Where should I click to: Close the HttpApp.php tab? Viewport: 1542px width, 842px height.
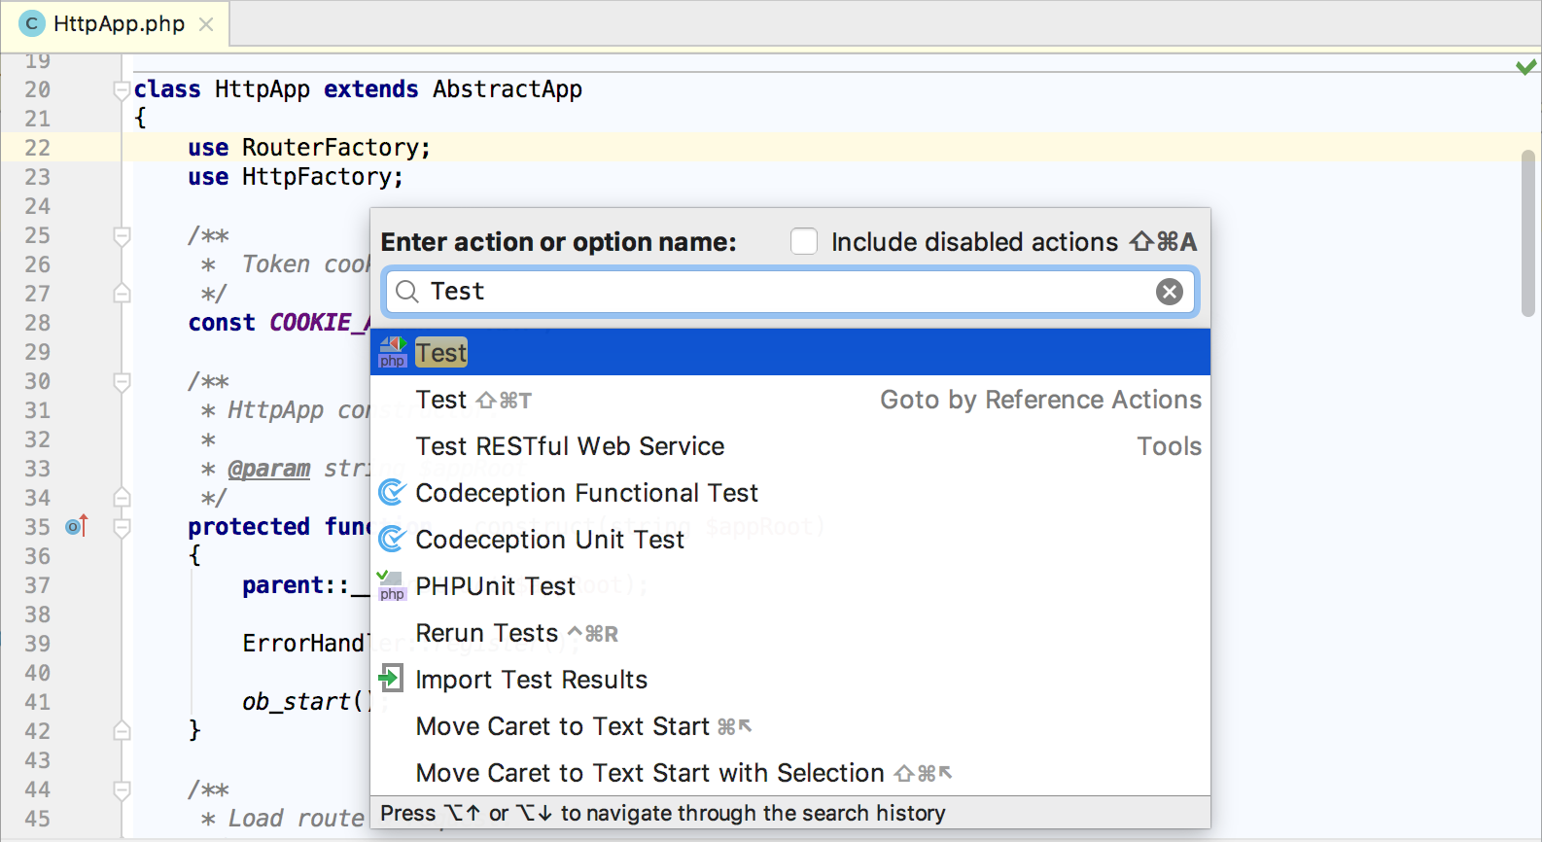(x=206, y=24)
